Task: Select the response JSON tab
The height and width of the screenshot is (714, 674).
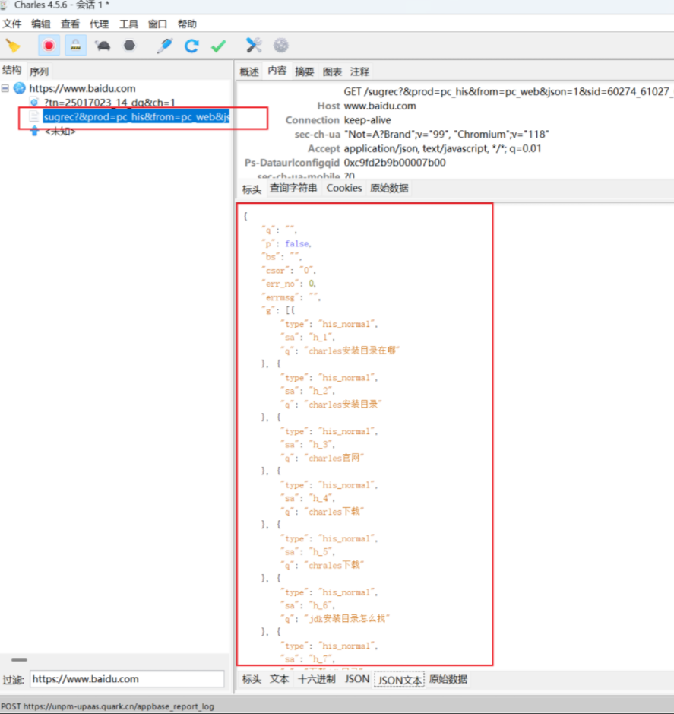Action: pyautogui.click(x=357, y=679)
